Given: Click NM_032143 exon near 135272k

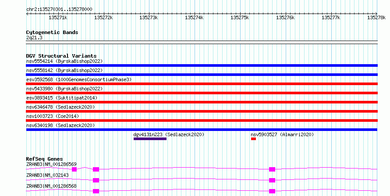Looking at the screenshot, I should pyautogui.click(x=96, y=180).
